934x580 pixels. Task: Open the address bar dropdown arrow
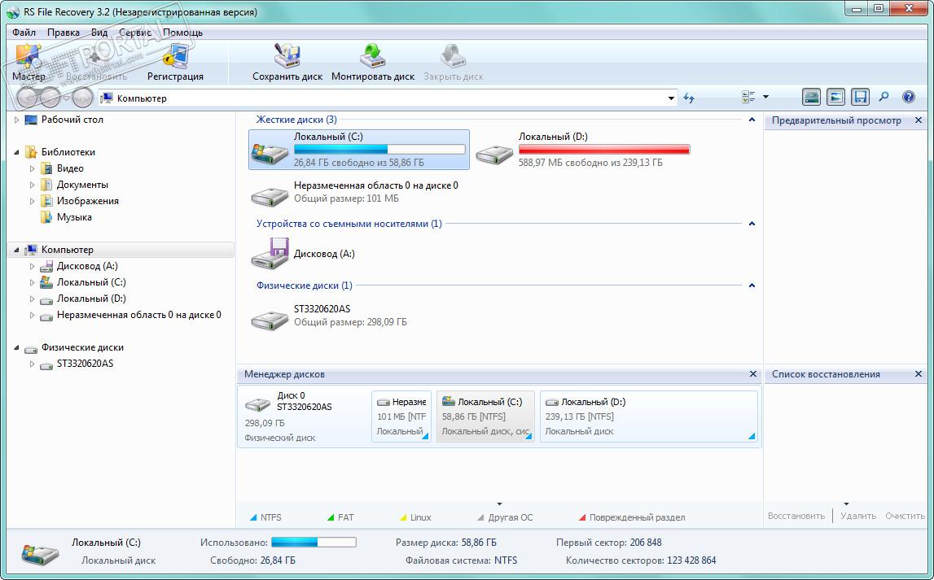coord(671,98)
